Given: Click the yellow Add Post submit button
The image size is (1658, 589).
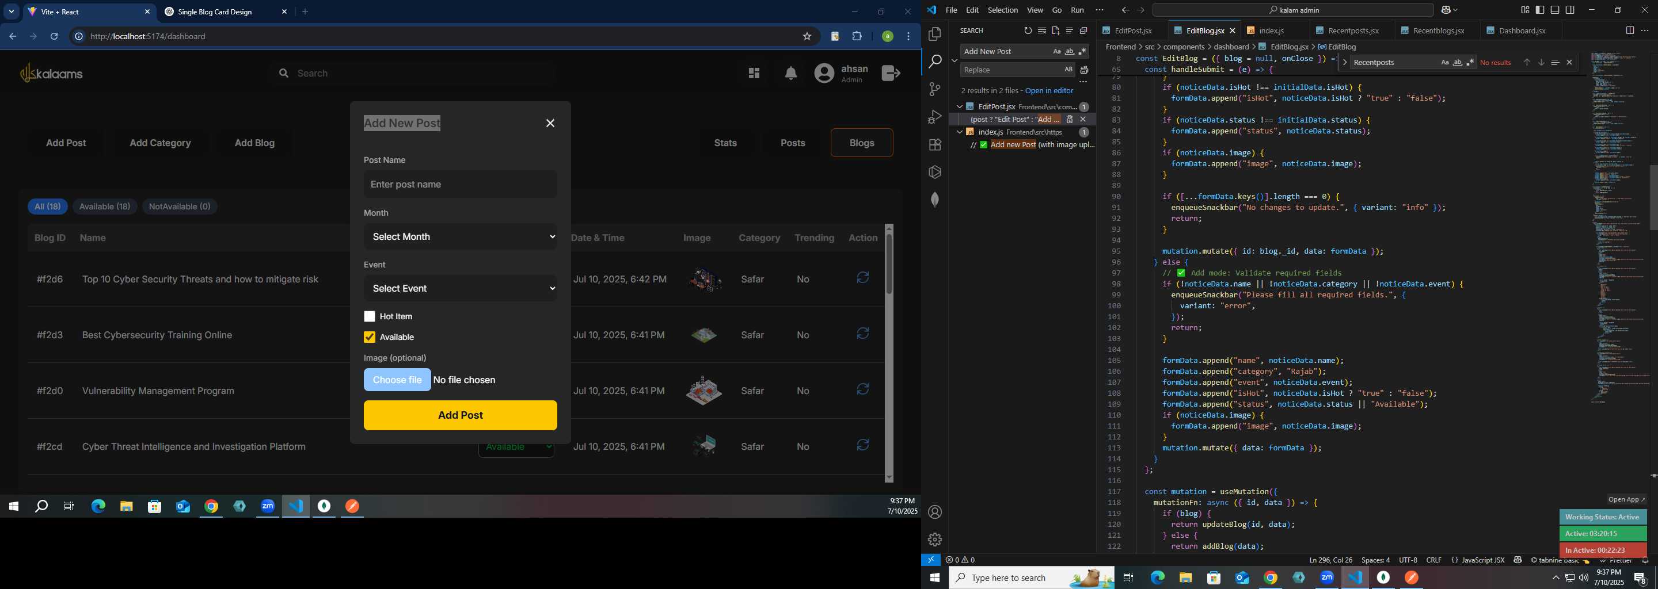Looking at the screenshot, I should 460,415.
